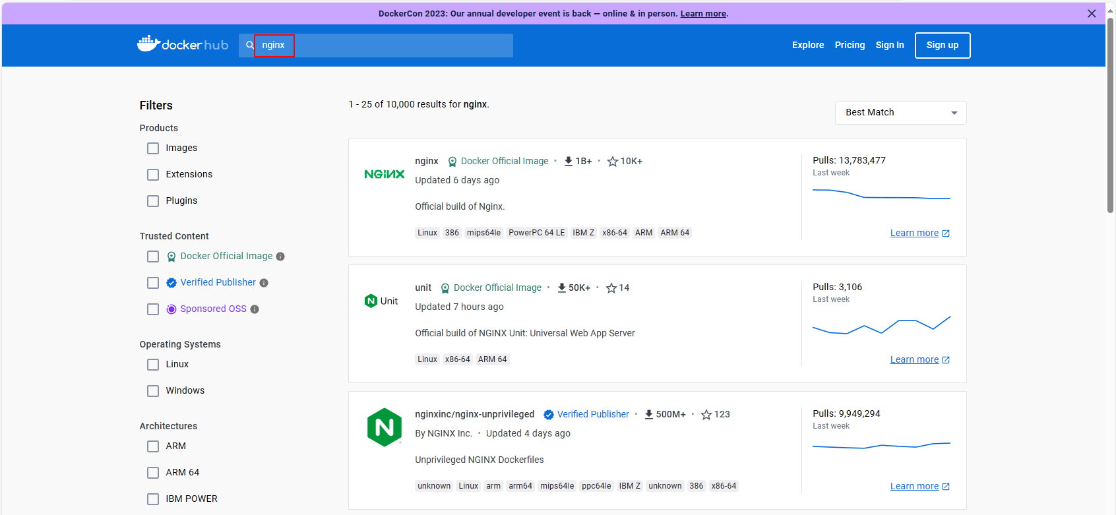
Task: Click external link icon on unit Learn more
Action: 946,360
